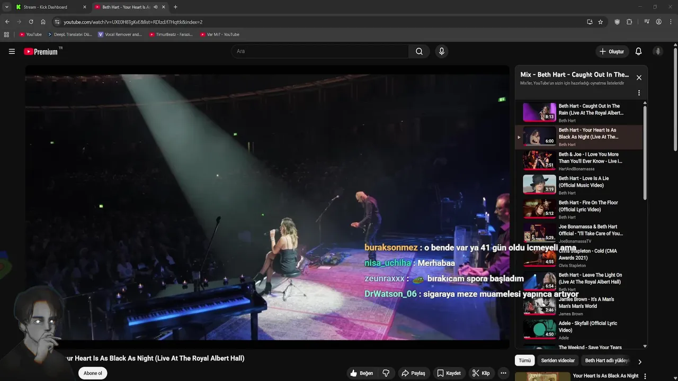The height and width of the screenshot is (381, 678).
Task: Play Caught Out In The Rain playlist item
Action: pyautogui.click(x=579, y=113)
